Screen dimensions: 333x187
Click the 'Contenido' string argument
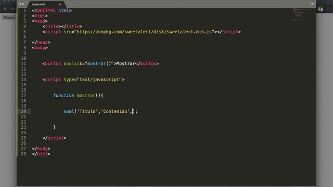click(115, 111)
